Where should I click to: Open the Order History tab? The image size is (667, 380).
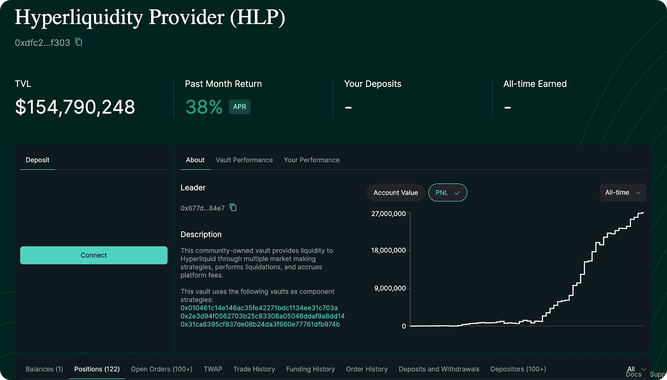pyautogui.click(x=367, y=369)
